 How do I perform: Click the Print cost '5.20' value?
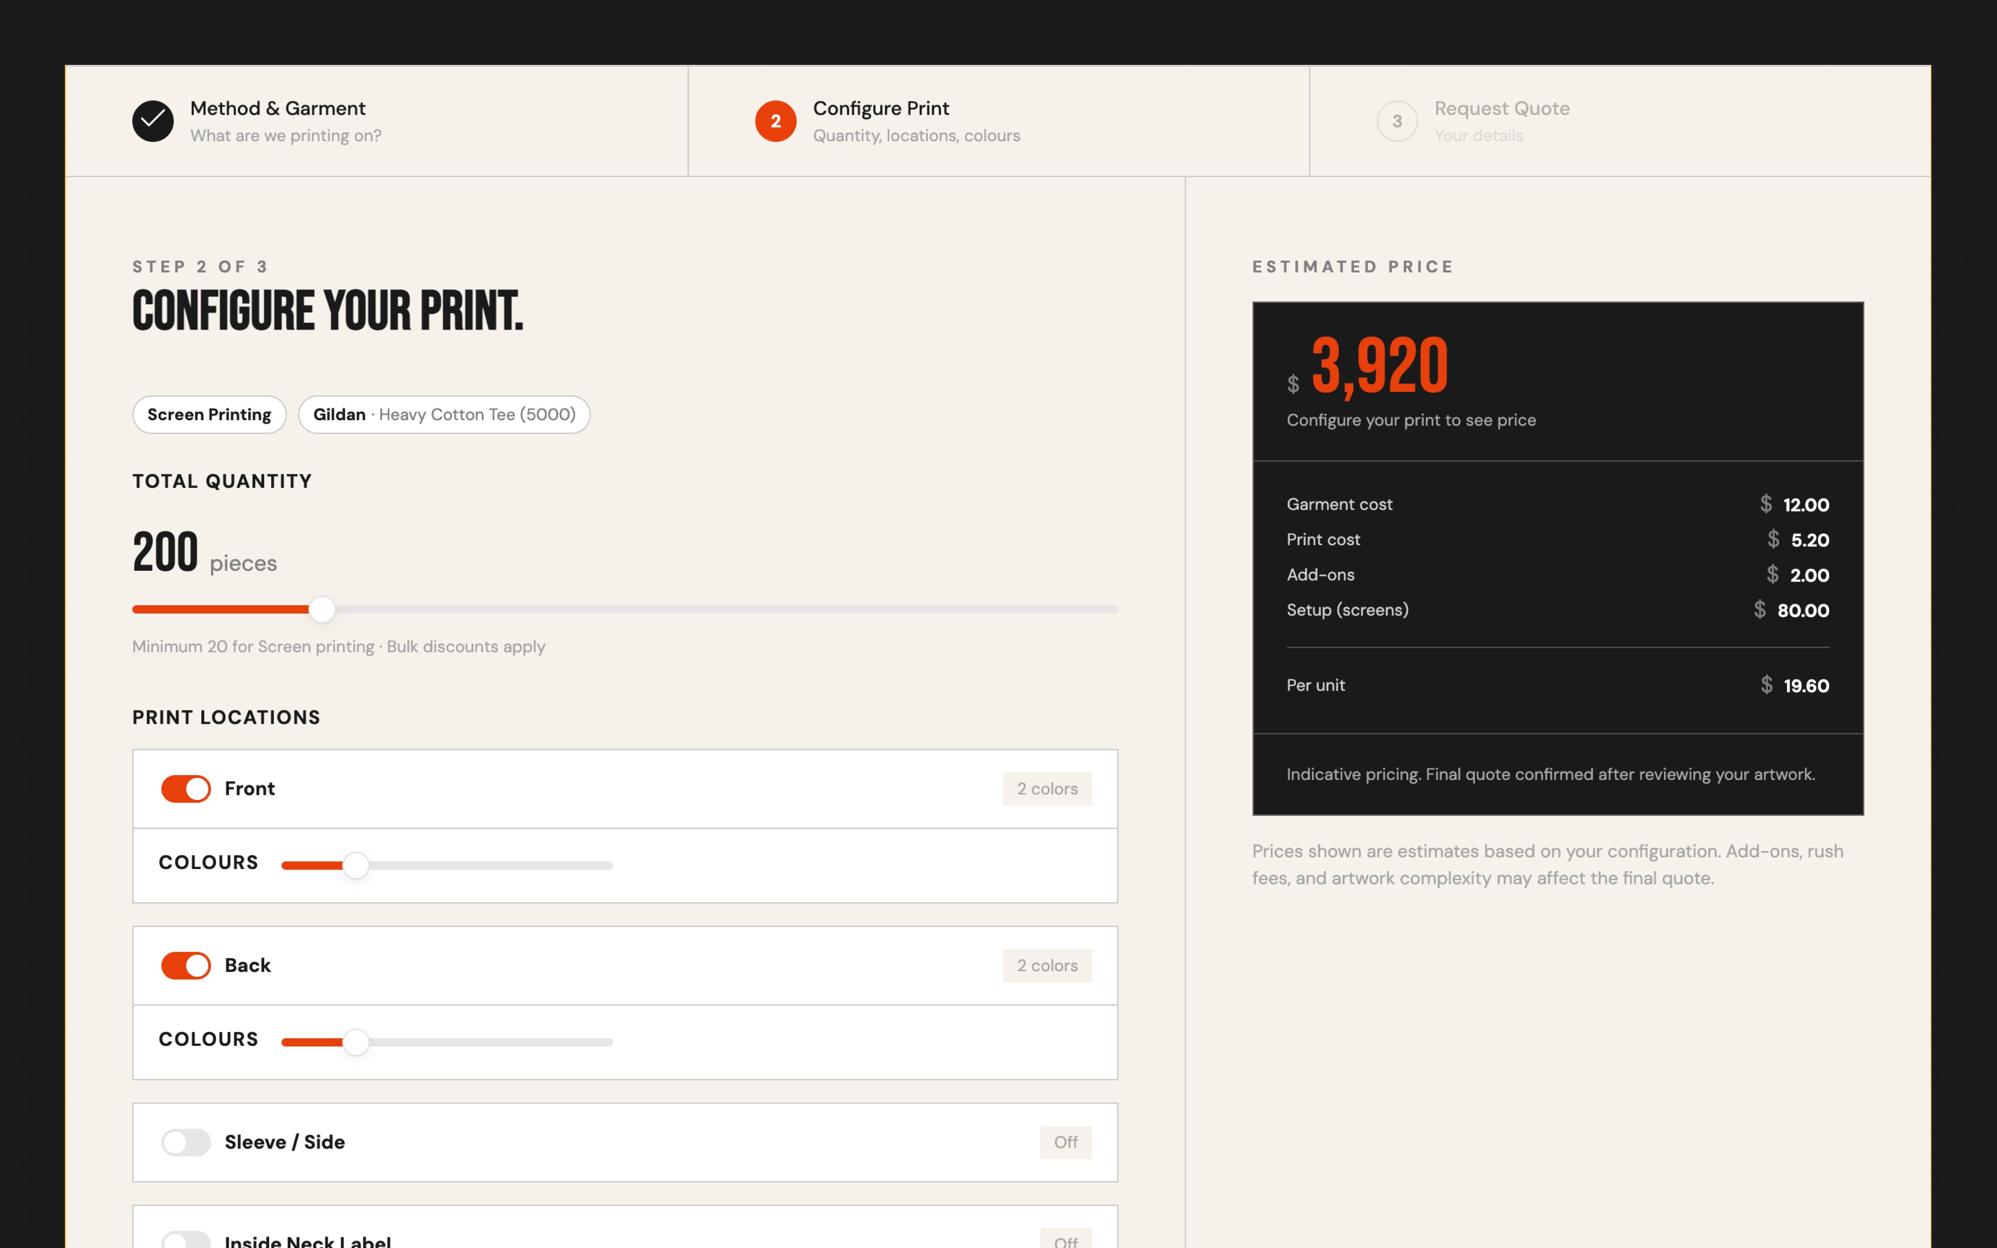(x=1810, y=540)
